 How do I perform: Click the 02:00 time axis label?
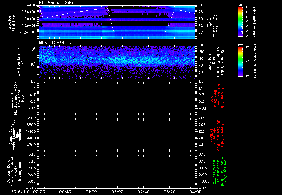(117, 192)
